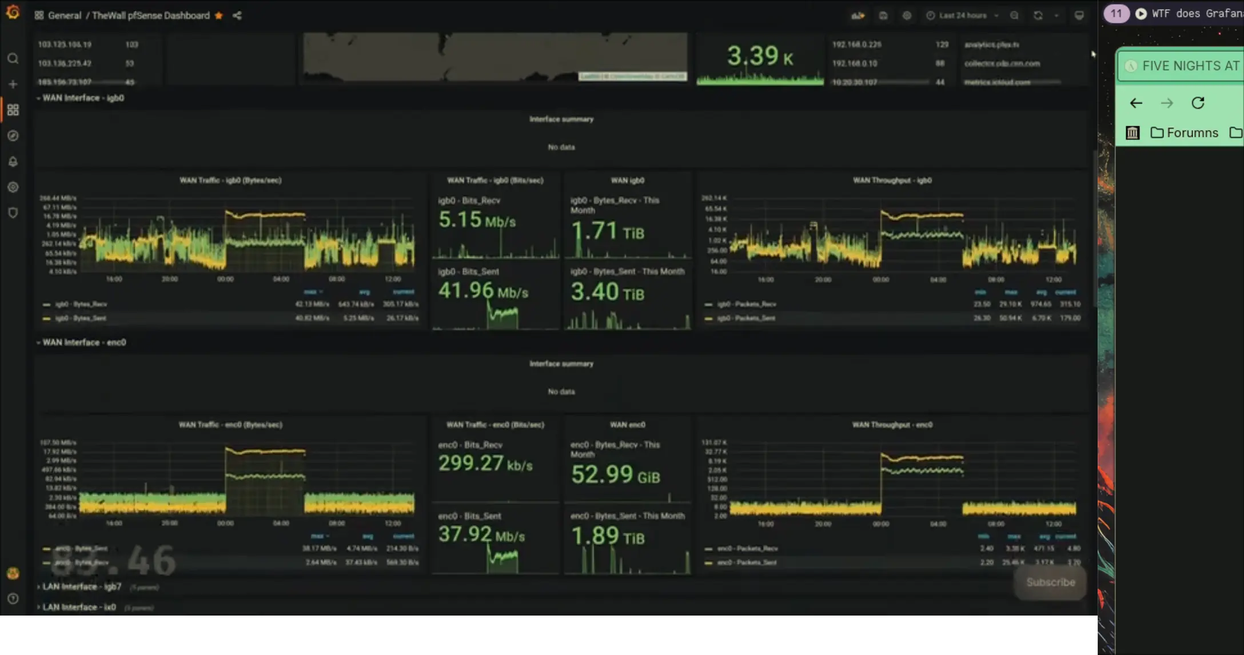Click the Grafana logo home icon
Viewport: 1244px width, 655px height.
click(13, 12)
